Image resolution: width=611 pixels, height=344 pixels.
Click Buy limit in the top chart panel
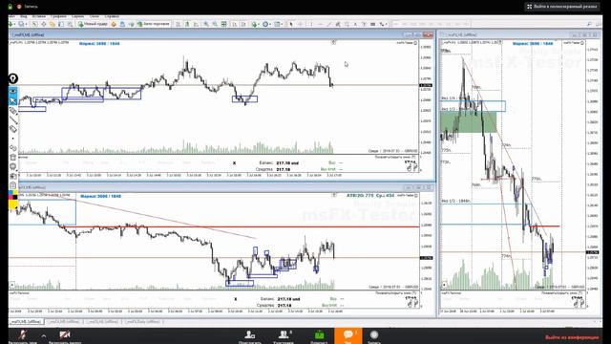pyautogui.click(x=328, y=169)
